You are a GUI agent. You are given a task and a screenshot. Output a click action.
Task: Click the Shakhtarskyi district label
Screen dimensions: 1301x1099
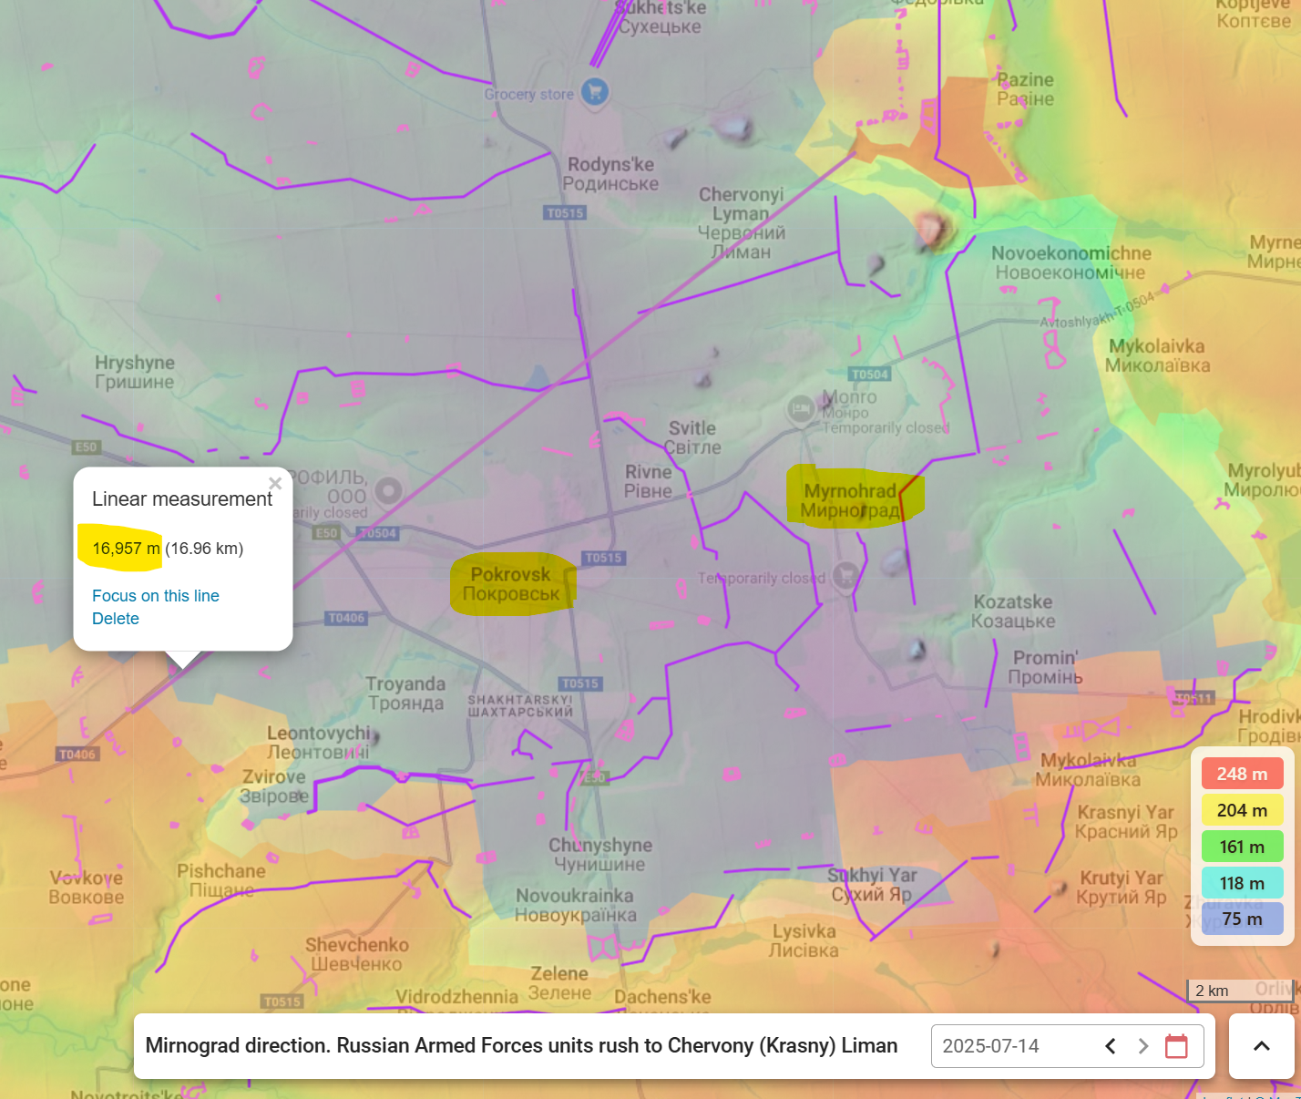pyautogui.click(x=520, y=705)
